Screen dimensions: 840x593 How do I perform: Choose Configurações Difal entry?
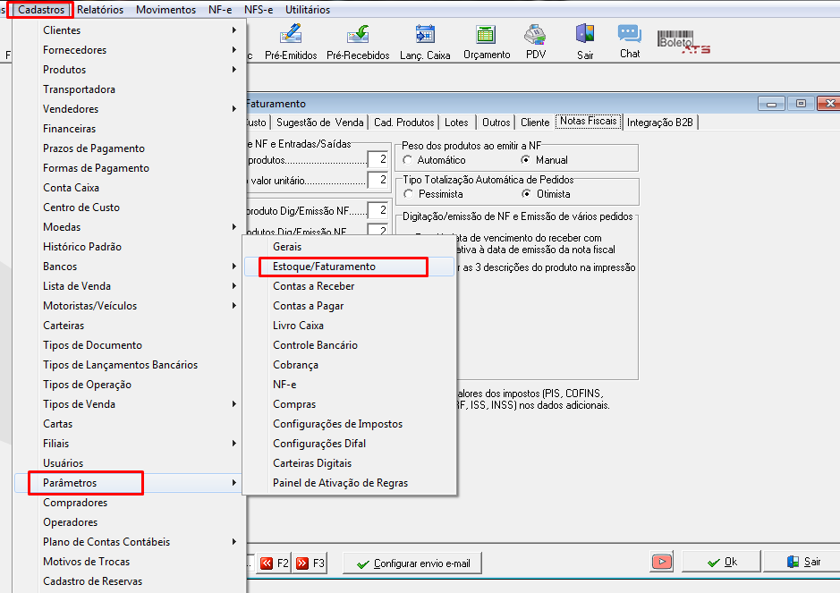coord(349,444)
